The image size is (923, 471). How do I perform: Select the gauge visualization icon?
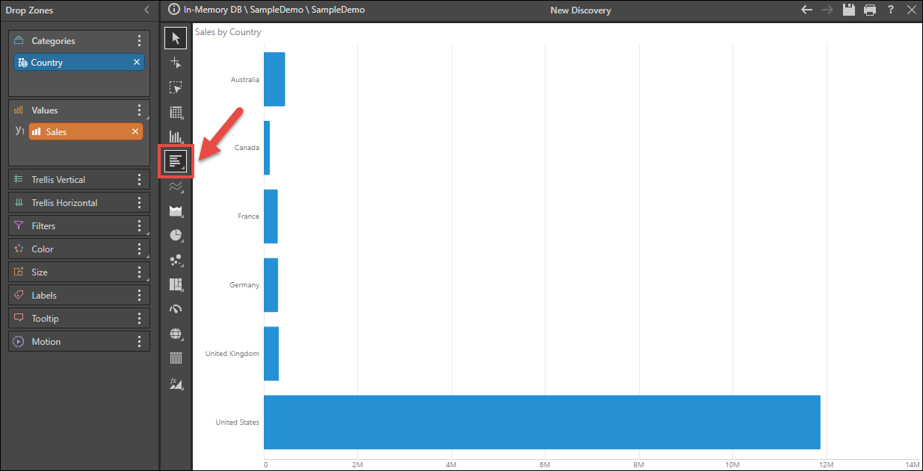click(176, 309)
